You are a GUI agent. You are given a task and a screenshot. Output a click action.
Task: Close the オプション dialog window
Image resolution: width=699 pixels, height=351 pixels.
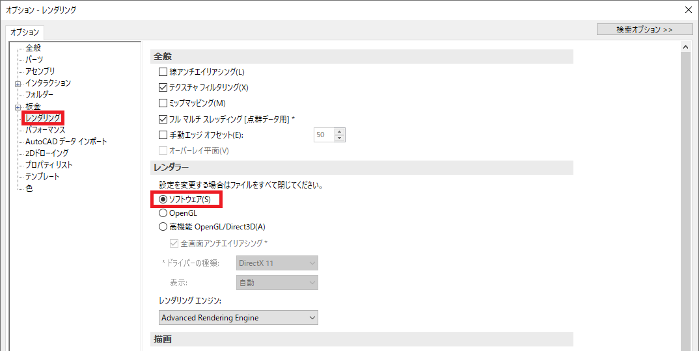tap(689, 10)
